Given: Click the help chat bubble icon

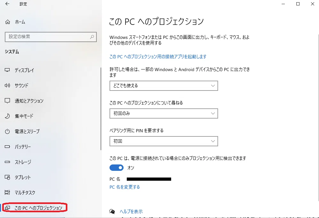Looking at the screenshot, I should 112,212.
